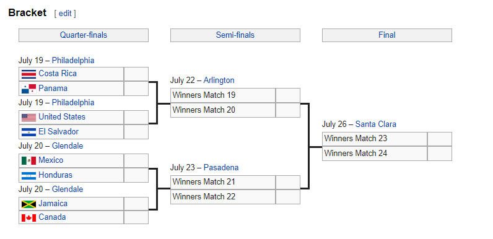This screenshot has width=493, height=239.
Task: Click the Honduras flag icon
Action: (28, 175)
